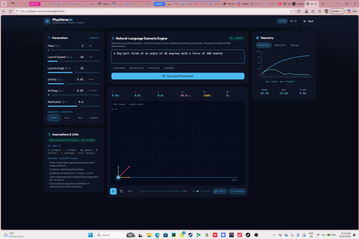The image size is (359, 239).
Task: Reload the page
Action: (11, 11)
